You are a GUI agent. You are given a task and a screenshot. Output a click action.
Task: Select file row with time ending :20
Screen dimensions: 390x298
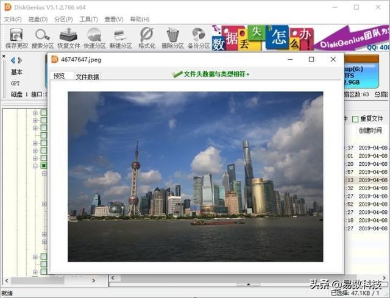click(x=367, y=164)
